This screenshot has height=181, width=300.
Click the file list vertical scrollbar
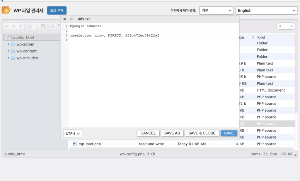pos(296,73)
